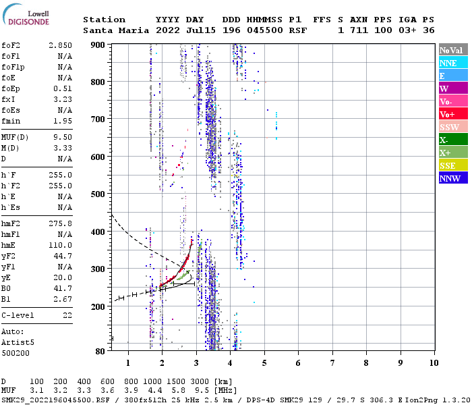Click the Santa Maria station name
The width and height of the screenshot is (472, 405).
pos(116,30)
